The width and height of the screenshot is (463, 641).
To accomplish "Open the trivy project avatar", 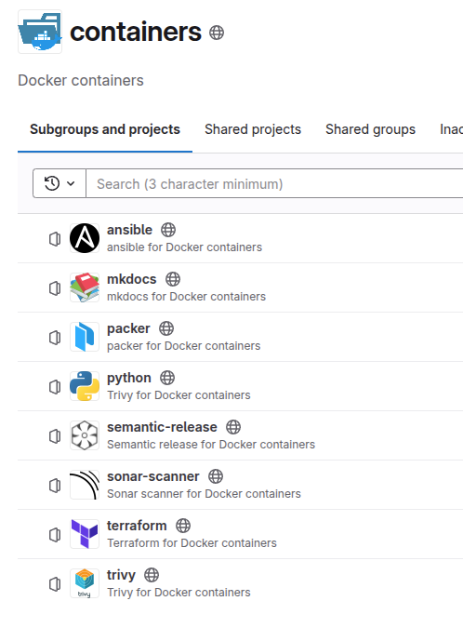I will (x=85, y=583).
